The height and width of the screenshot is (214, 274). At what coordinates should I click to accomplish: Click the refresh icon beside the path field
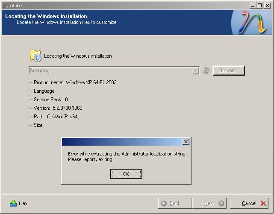click(x=206, y=70)
